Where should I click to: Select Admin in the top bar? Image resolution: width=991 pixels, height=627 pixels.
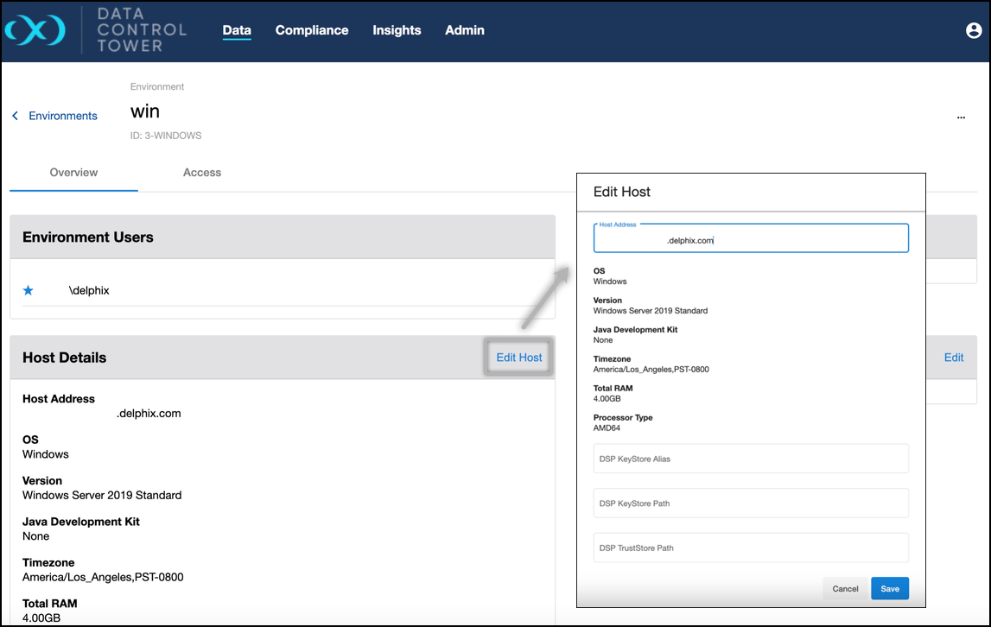(x=465, y=30)
